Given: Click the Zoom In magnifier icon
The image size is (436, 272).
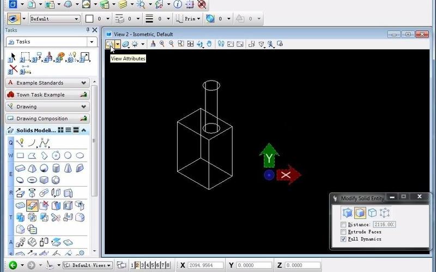Looking at the screenshot, I should (x=162, y=44).
